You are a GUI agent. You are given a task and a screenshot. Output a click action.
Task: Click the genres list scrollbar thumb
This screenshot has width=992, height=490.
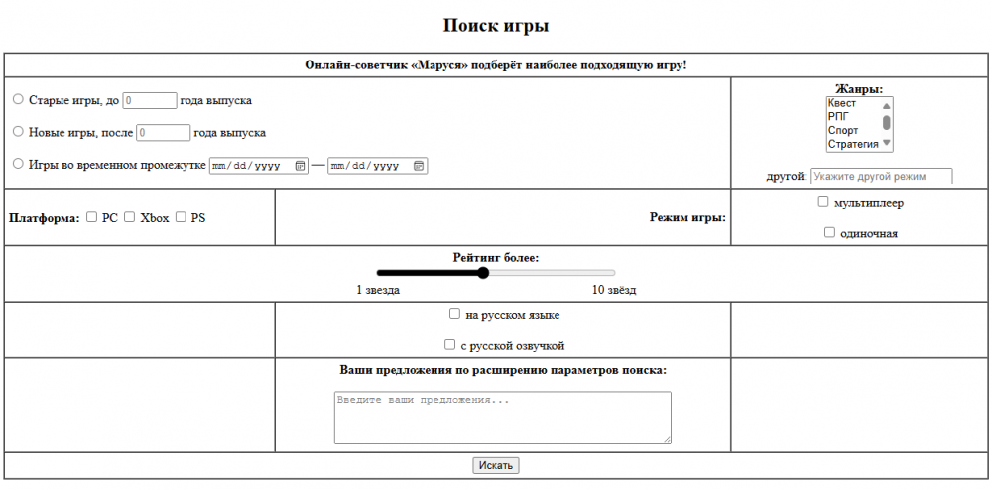click(x=886, y=122)
